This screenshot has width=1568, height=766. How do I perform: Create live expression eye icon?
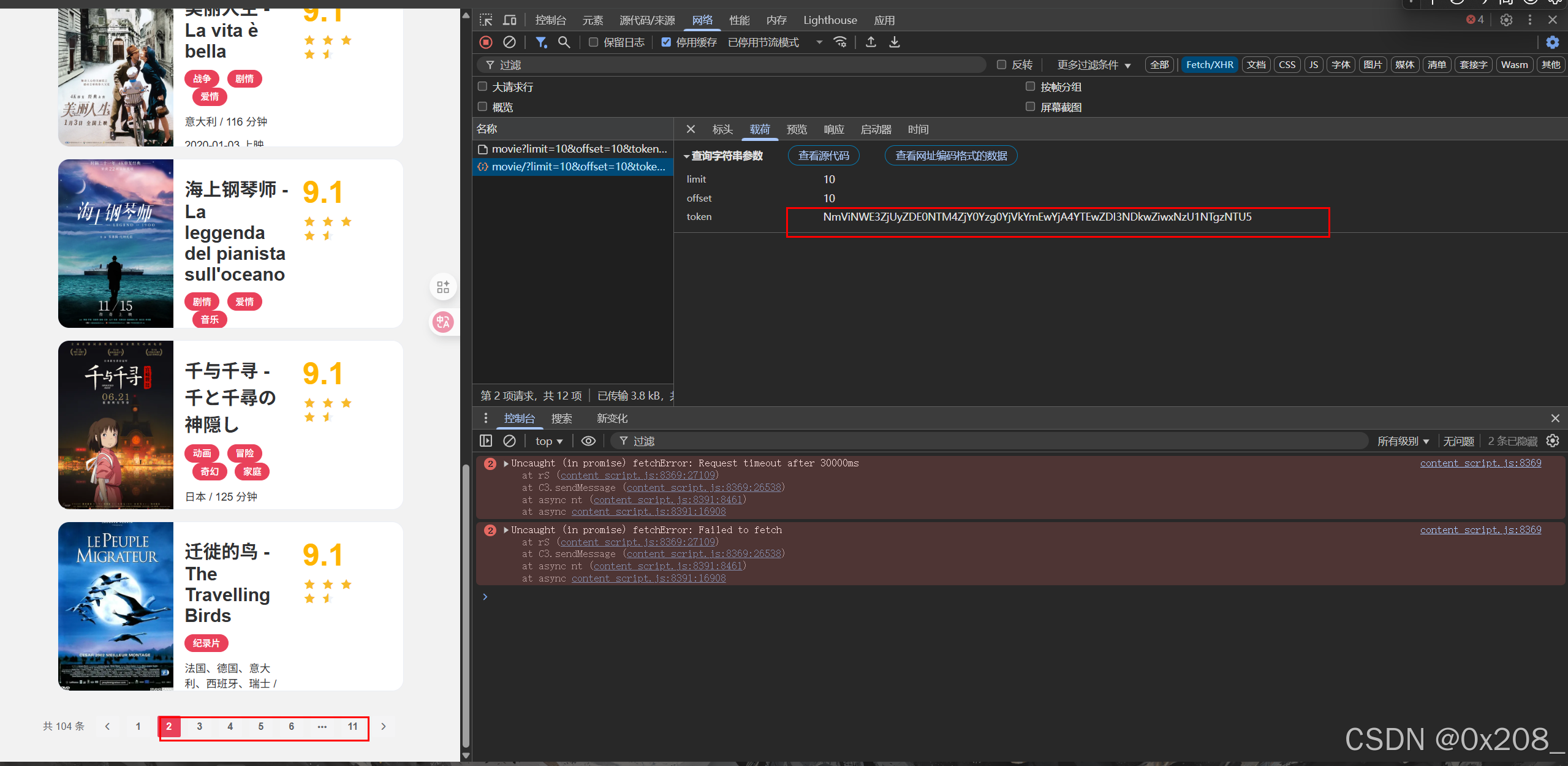(588, 441)
